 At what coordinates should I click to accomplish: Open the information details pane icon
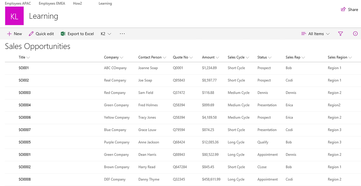coord(355,34)
